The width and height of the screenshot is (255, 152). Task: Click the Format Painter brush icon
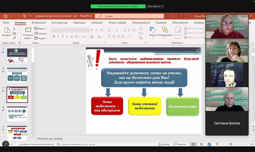click(x=14, y=38)
